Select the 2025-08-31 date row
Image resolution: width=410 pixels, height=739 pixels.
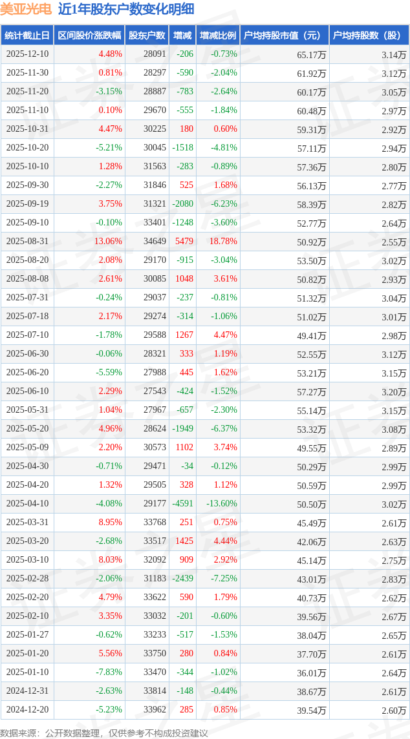tap(27, 242)
